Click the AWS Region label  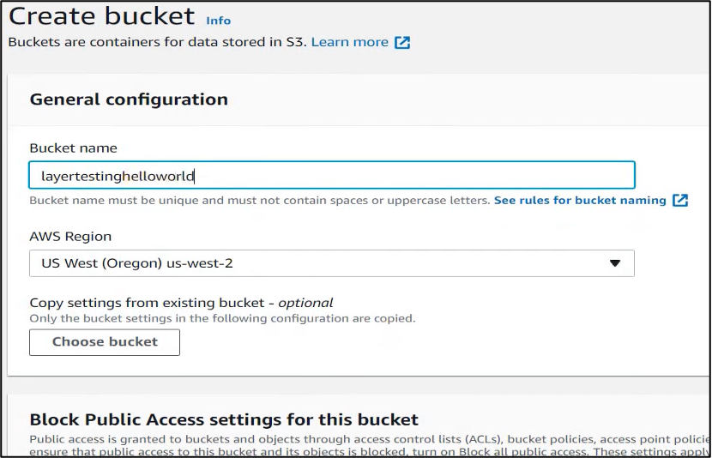pyautogui.click(x=70, y=236)
